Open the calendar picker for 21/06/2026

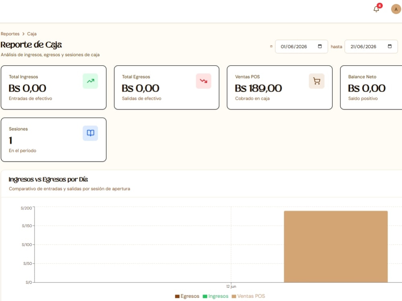click(390, 46)
